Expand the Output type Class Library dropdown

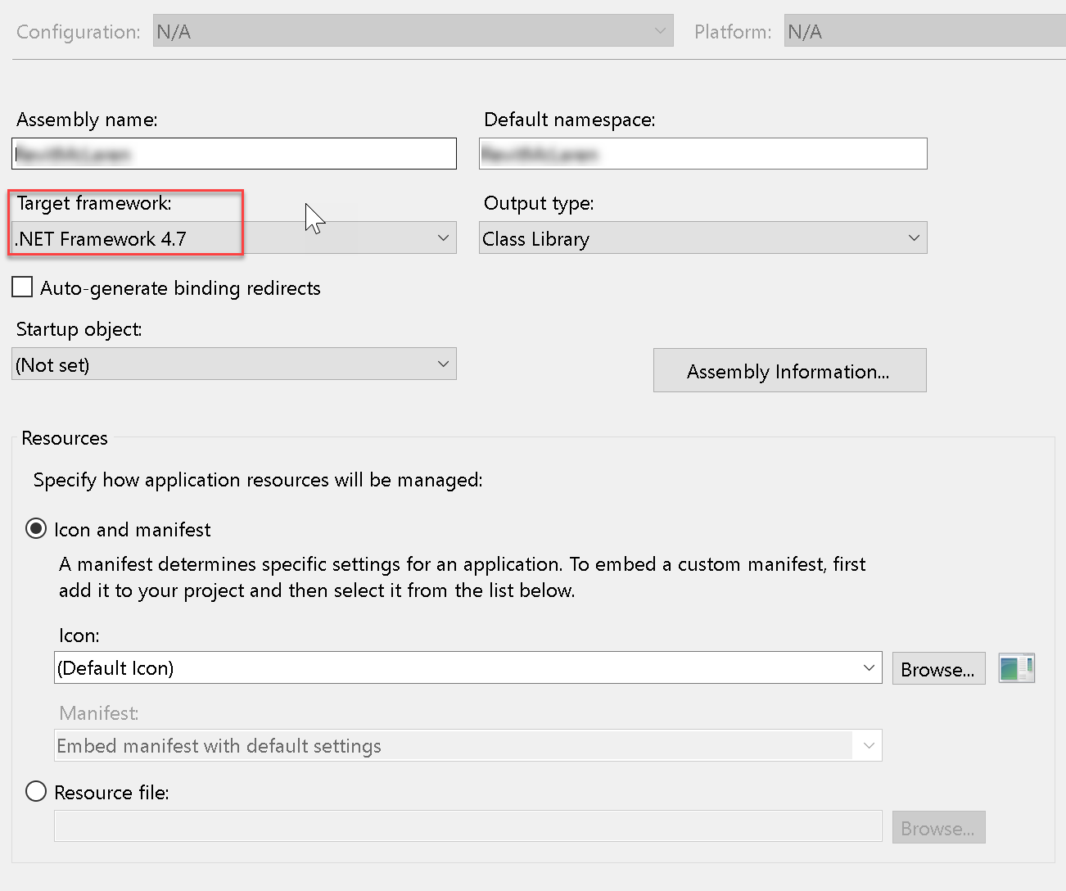click(x=702, y=238)
